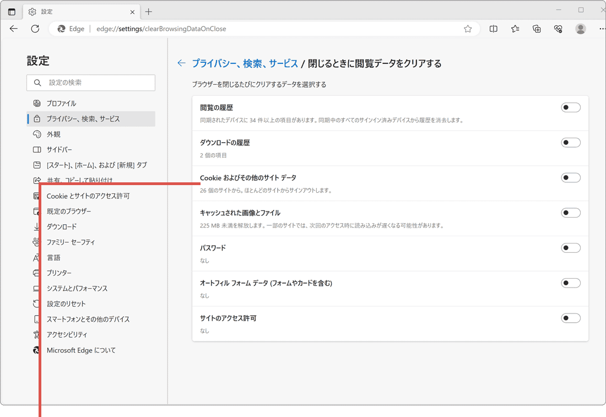Screen dimensions: 606x417
Task: Open the プロファイル settings section
Action: 62,103
